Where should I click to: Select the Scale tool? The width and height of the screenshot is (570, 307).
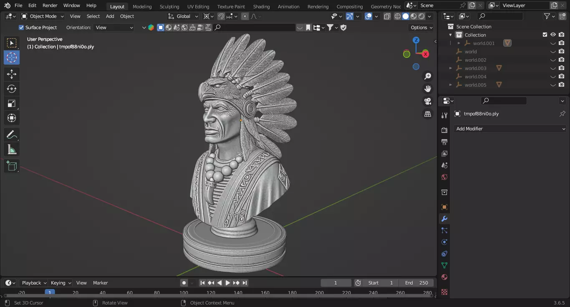[12, 103]
